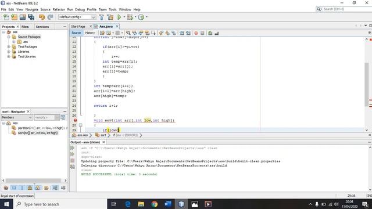Expand the Test Packages node
The width and height of the screenshot is (372, 209).
(9, 46)
